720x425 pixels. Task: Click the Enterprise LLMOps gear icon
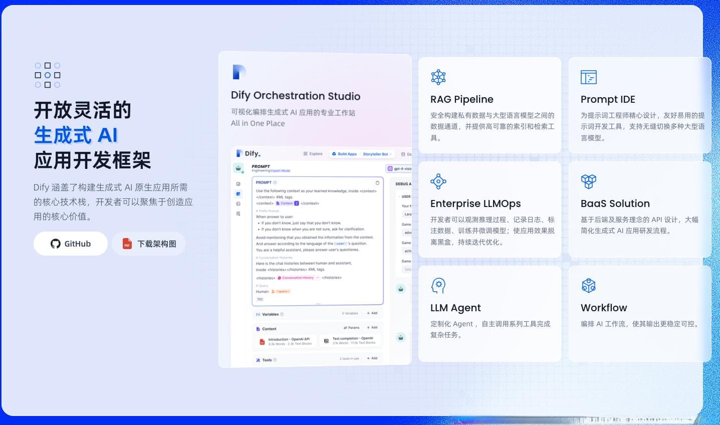438,181
